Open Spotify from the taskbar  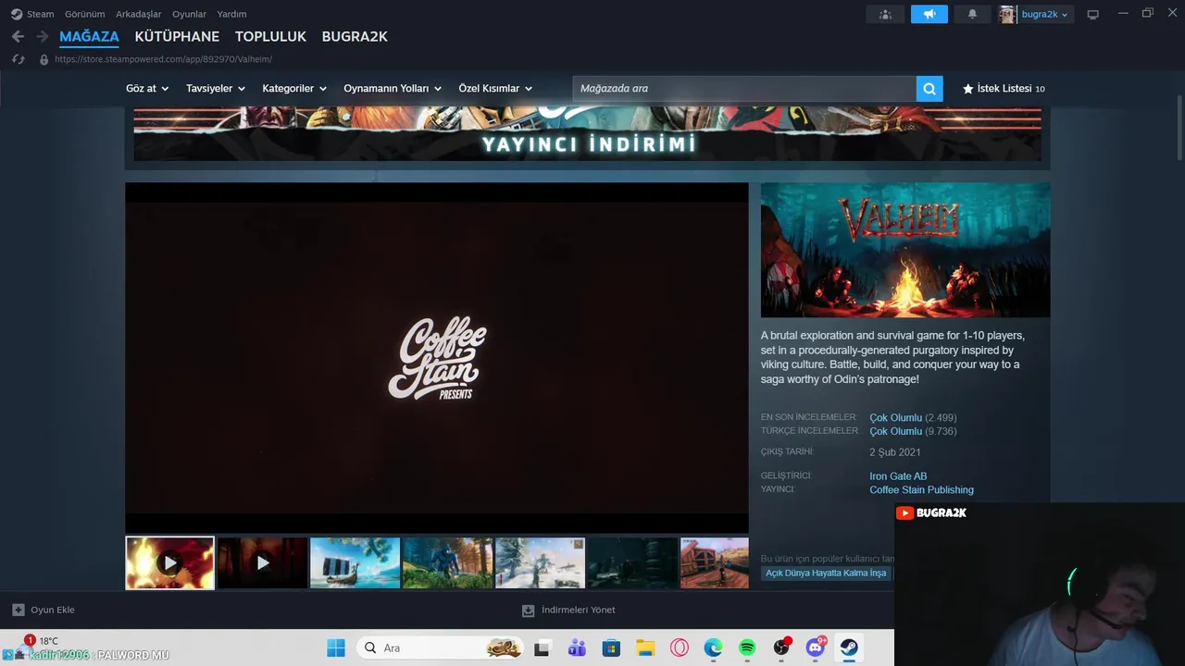click(747, 648)
